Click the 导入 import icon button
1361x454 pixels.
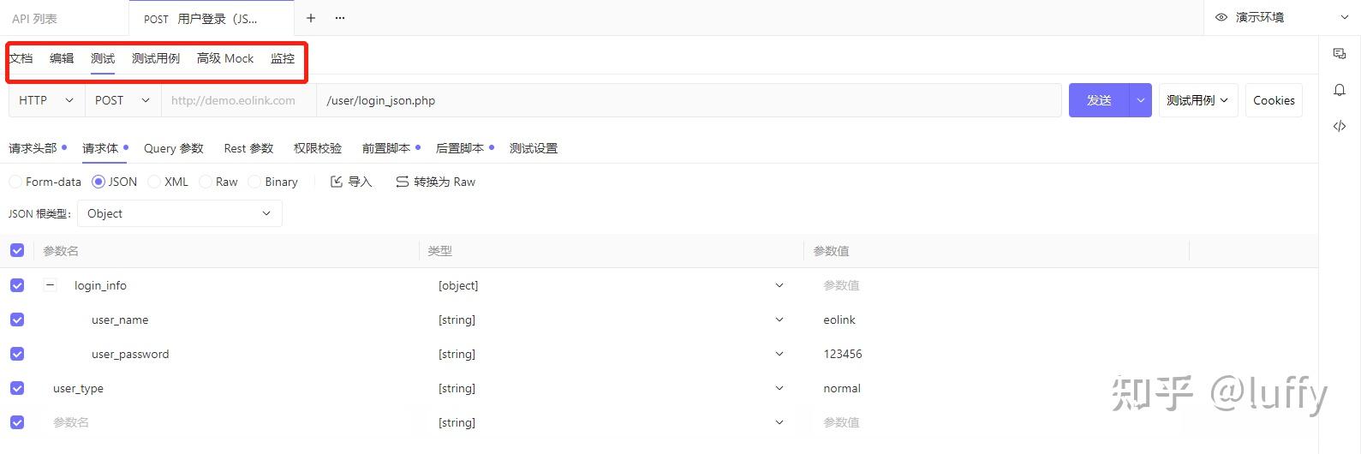pyautogui.click(x=351, y=182)
